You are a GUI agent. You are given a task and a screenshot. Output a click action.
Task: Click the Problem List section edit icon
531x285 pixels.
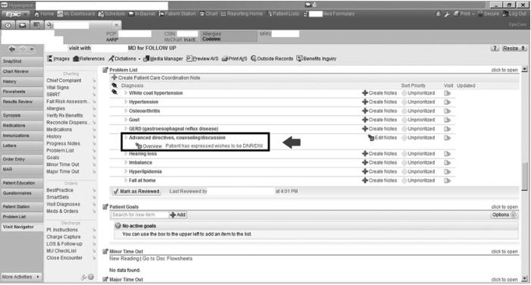click(x=105, y=70)
